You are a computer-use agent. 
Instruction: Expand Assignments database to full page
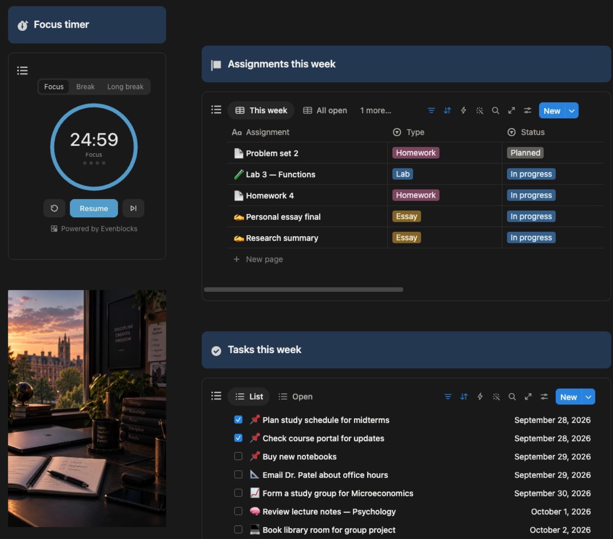click(511, 111)
